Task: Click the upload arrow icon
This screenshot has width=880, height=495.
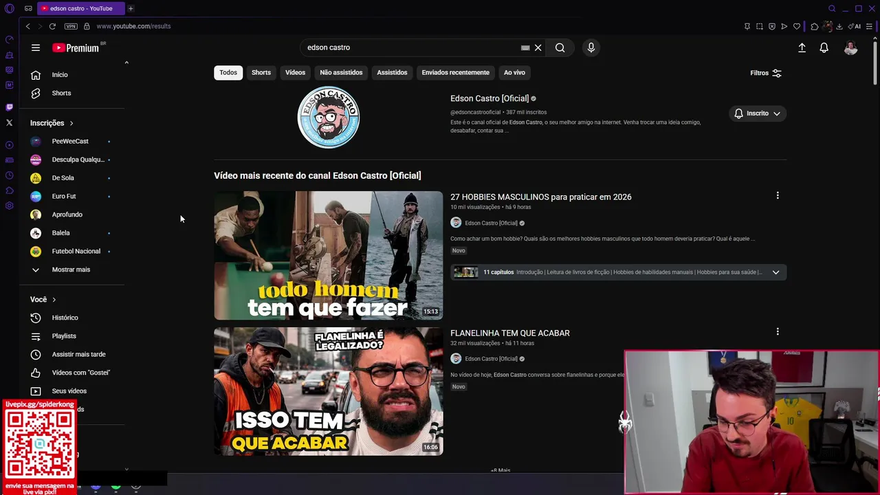Action: (802, 47)
